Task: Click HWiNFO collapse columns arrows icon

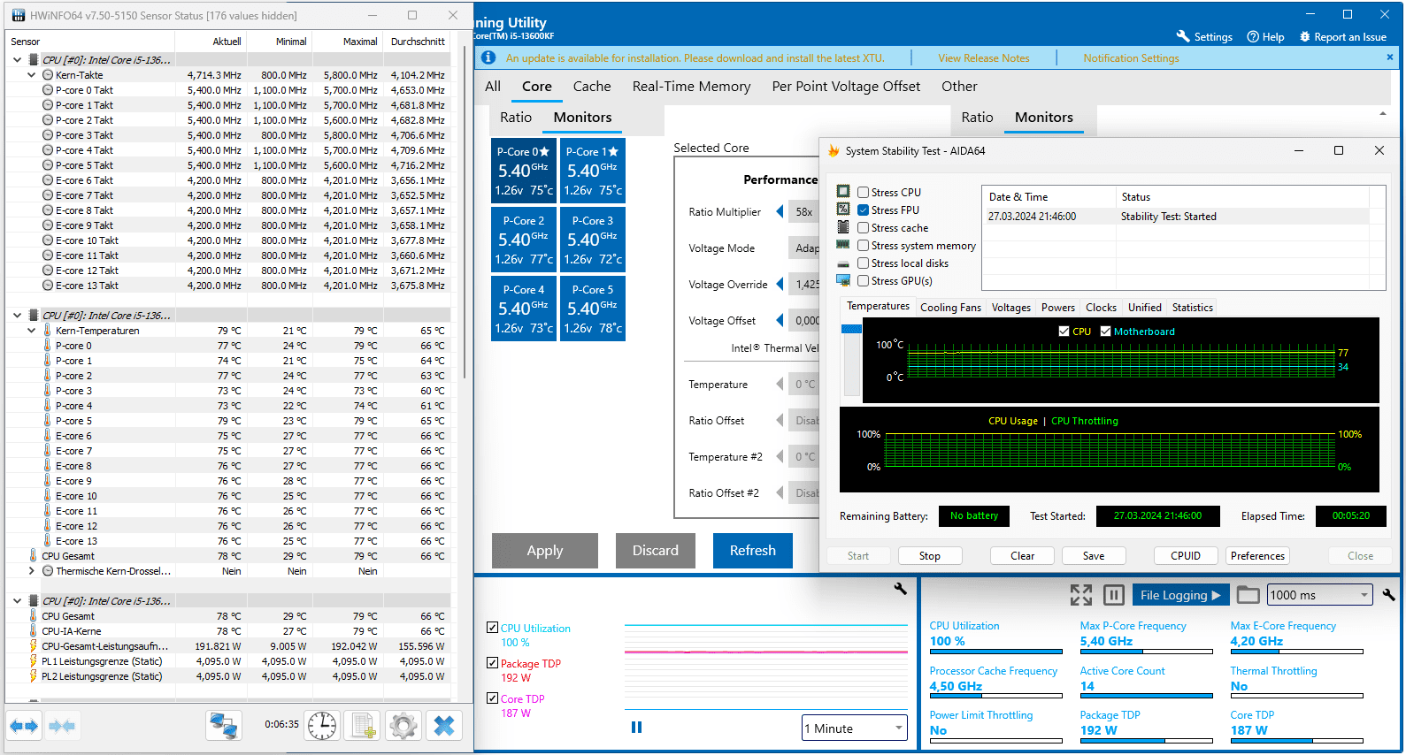Action: (62, 726)
